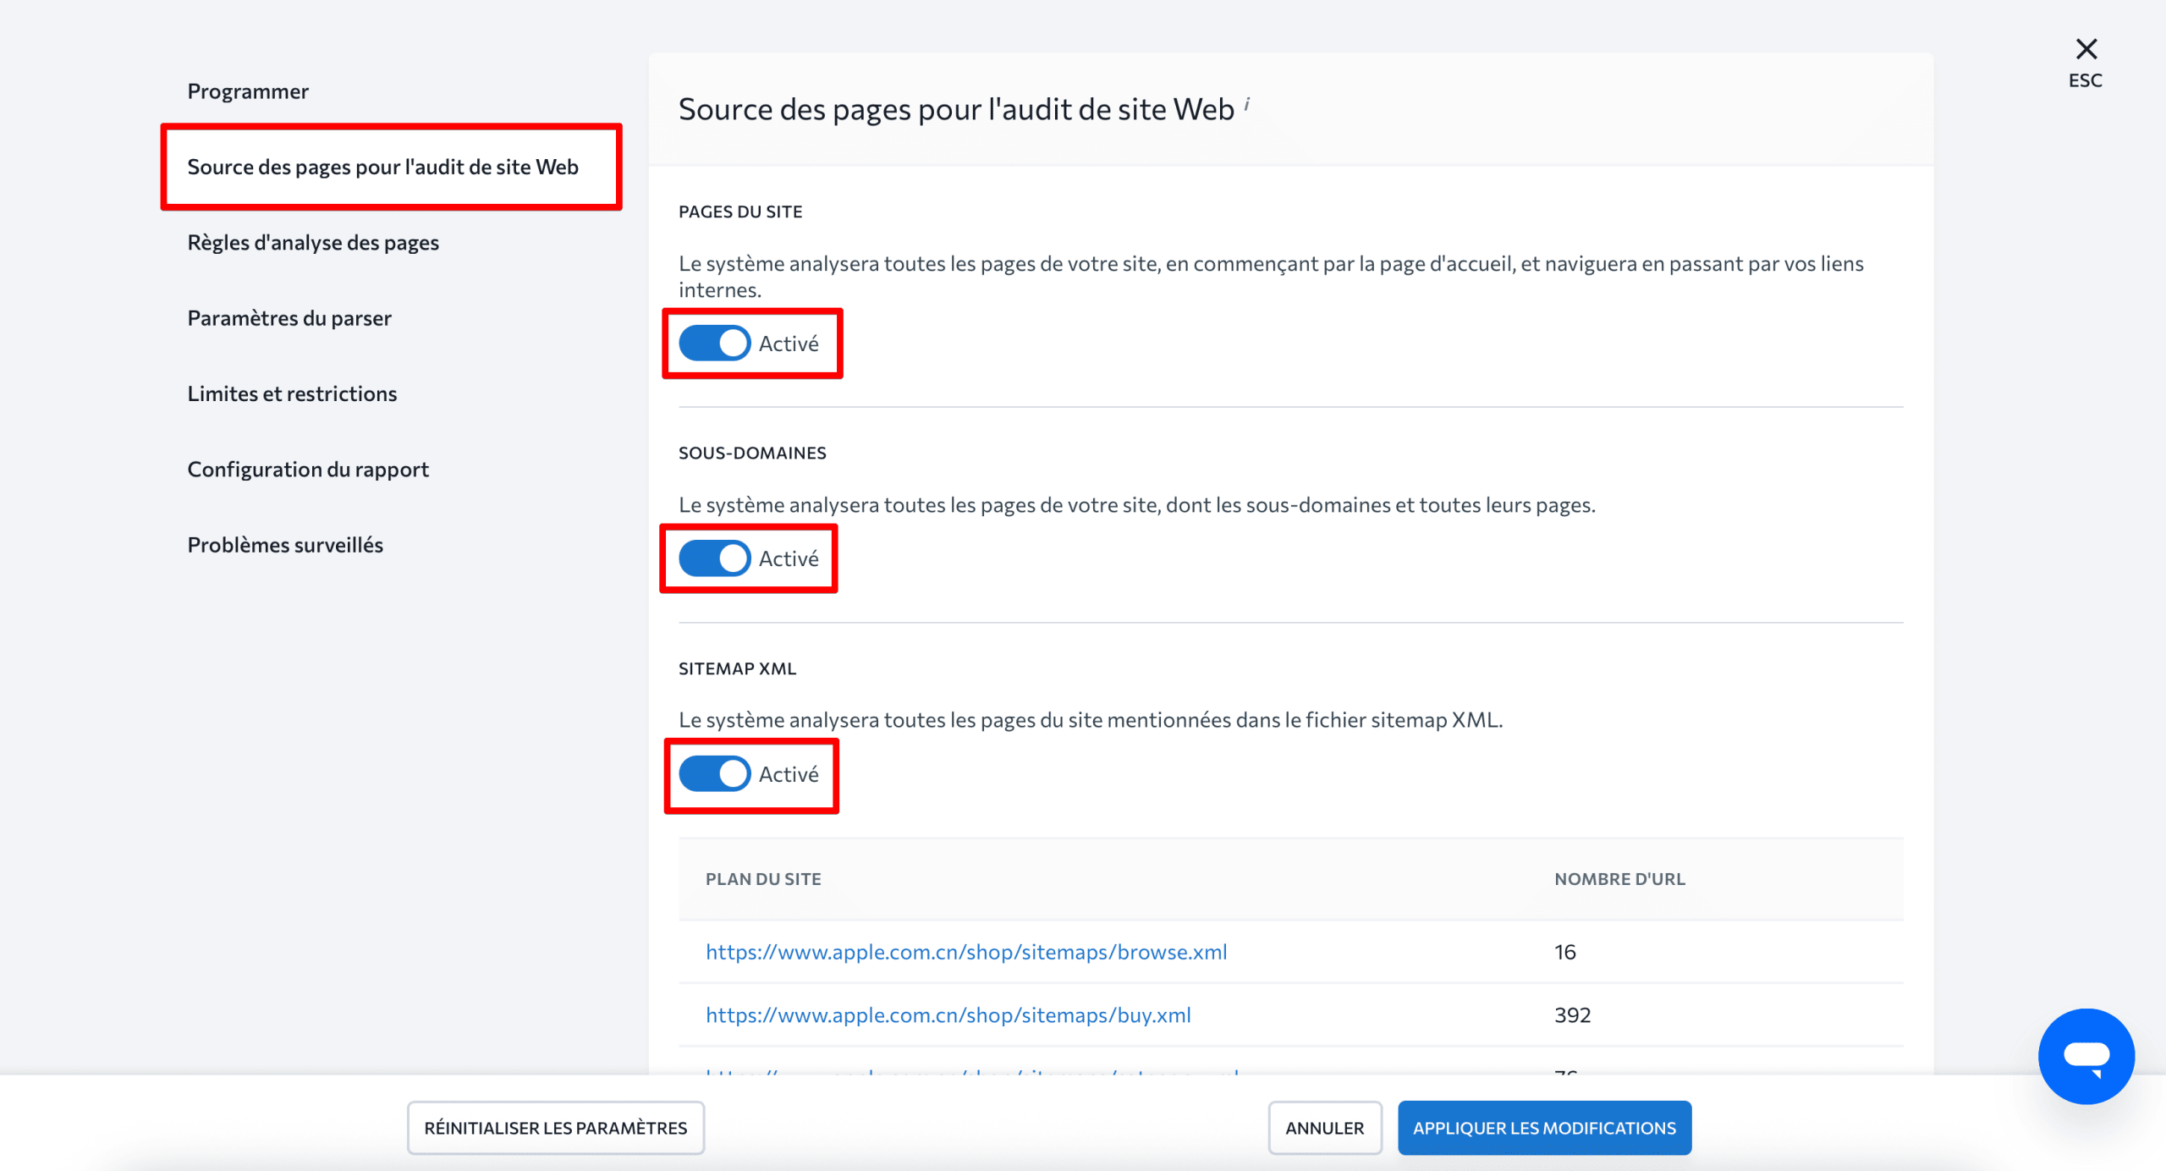
Task: Turn off the Sous-domaines toggle
Action: (x=715, y=558)
